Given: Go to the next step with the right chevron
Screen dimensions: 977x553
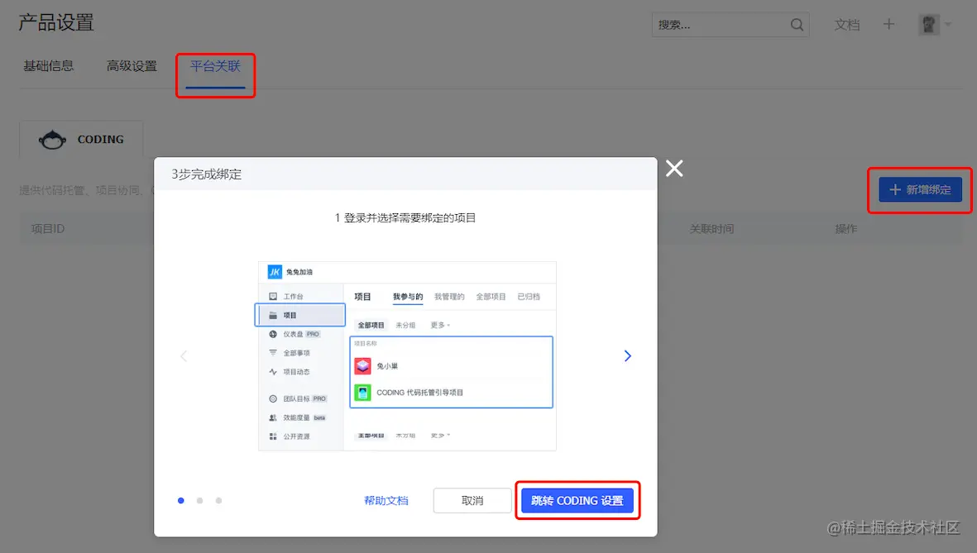Looking at the screenshot, I should [627, 355].
